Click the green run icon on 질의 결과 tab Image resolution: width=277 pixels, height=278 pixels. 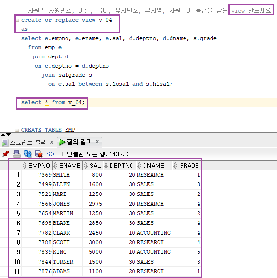click(x=62, y=142)
